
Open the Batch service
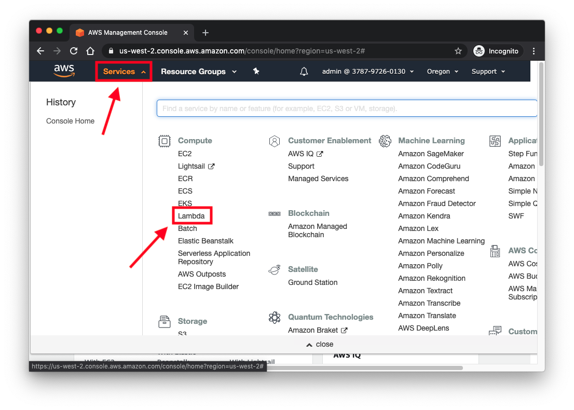187,228
